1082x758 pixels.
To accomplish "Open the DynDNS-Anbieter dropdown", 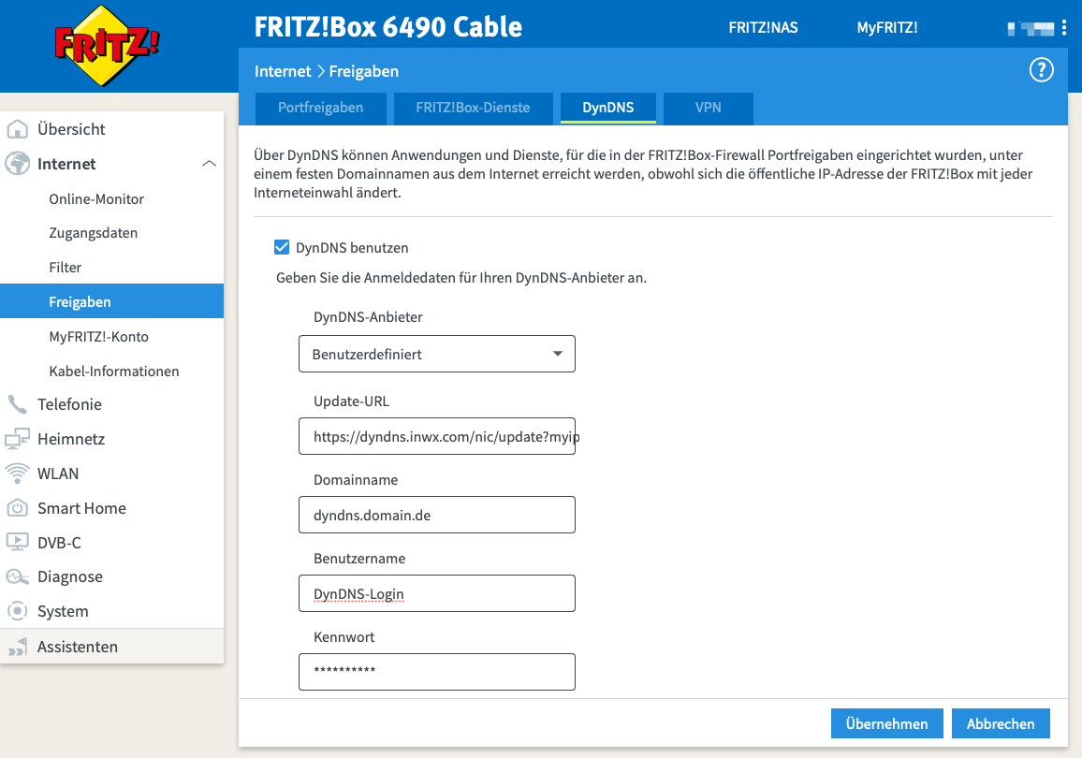I will pyautogui.click(x=437, y=354).
